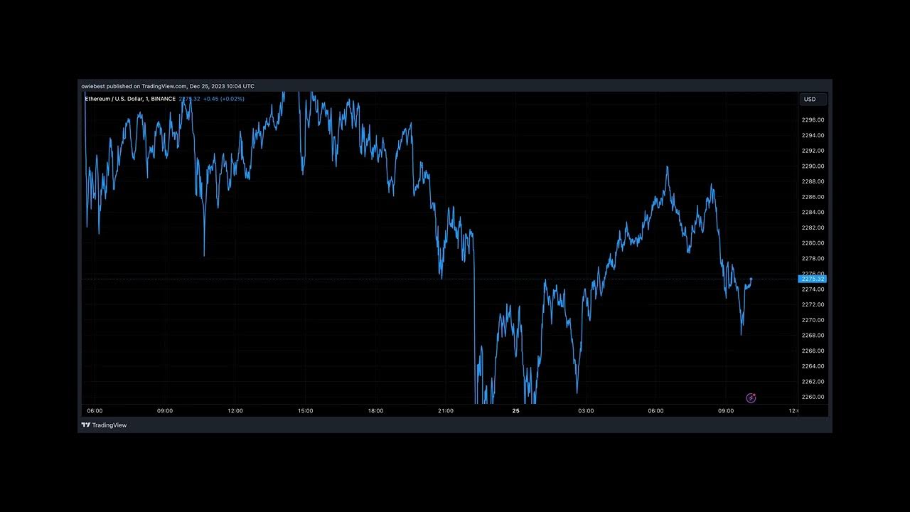910x512 pixels.
Task: Click the BINANCE exchange label in legend
Action: (x=164, y=99)
